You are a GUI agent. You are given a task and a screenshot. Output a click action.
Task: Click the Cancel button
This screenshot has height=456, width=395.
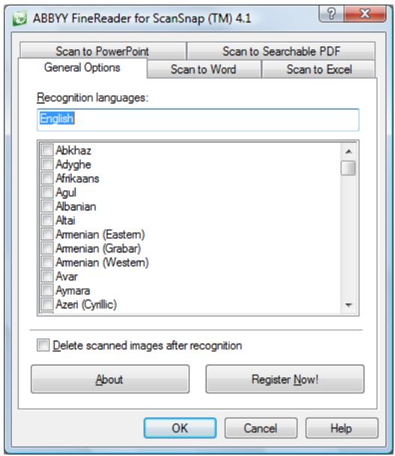[261, 428]
